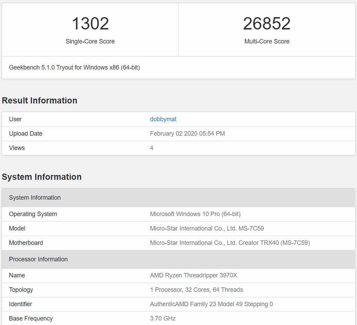Image resolution: width=357 pixels, height=325 pixels.
Task: Click the upload date February 02 2020
Action: (187, 134)
